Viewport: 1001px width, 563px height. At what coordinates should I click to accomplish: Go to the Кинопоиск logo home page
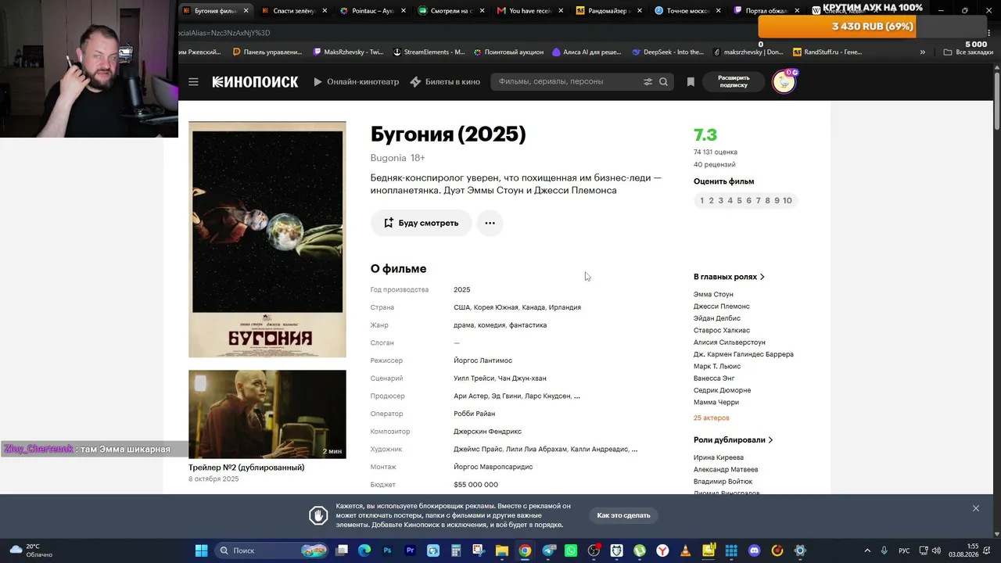click(255, 81)
